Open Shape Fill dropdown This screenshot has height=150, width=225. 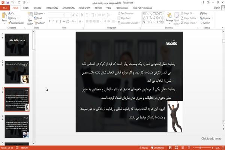click(187, 13)
